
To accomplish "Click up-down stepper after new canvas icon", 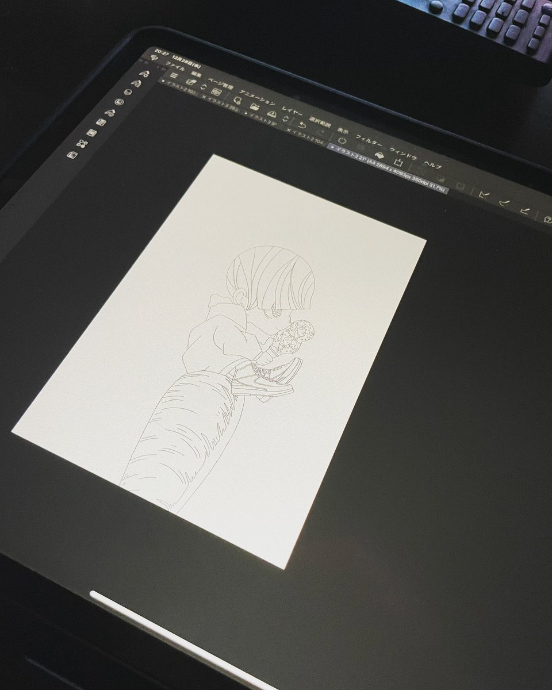I will coord(202,87).
